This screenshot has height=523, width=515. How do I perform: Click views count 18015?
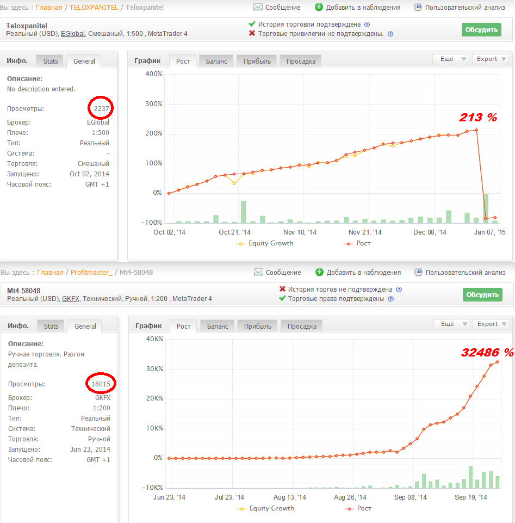tap(101, 384)
